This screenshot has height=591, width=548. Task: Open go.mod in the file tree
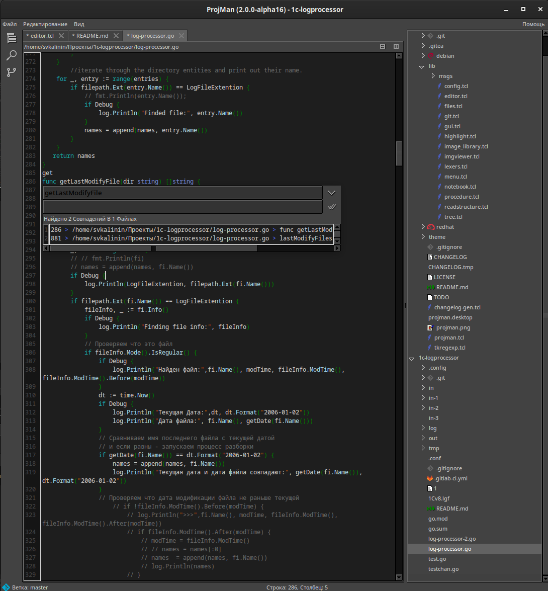pyautogui.click(x=438, y=519)
